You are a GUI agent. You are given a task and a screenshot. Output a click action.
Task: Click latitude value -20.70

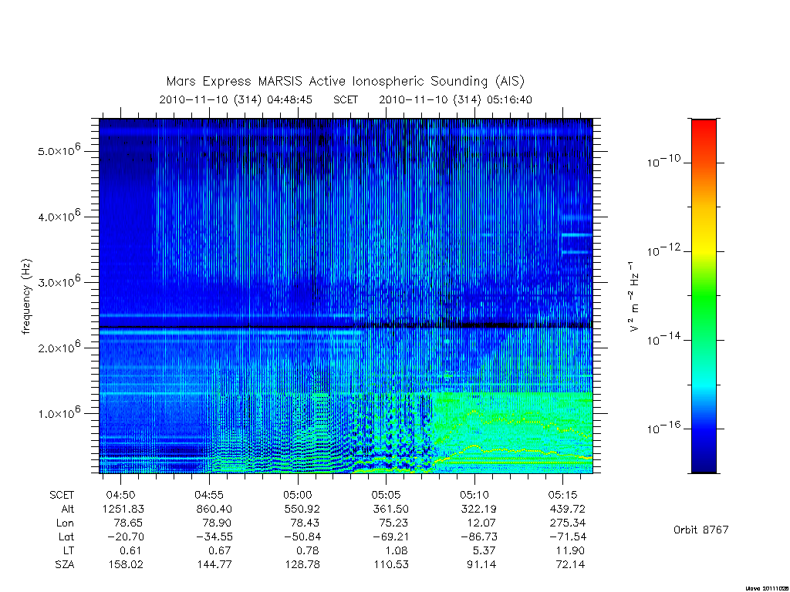[126, 536]
